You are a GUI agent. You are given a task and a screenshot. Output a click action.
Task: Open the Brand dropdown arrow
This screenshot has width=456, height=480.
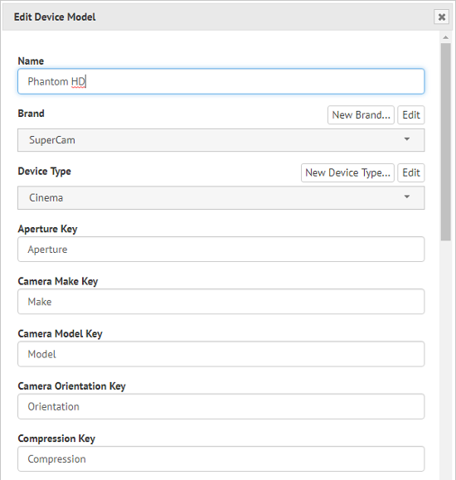point(407,139)
